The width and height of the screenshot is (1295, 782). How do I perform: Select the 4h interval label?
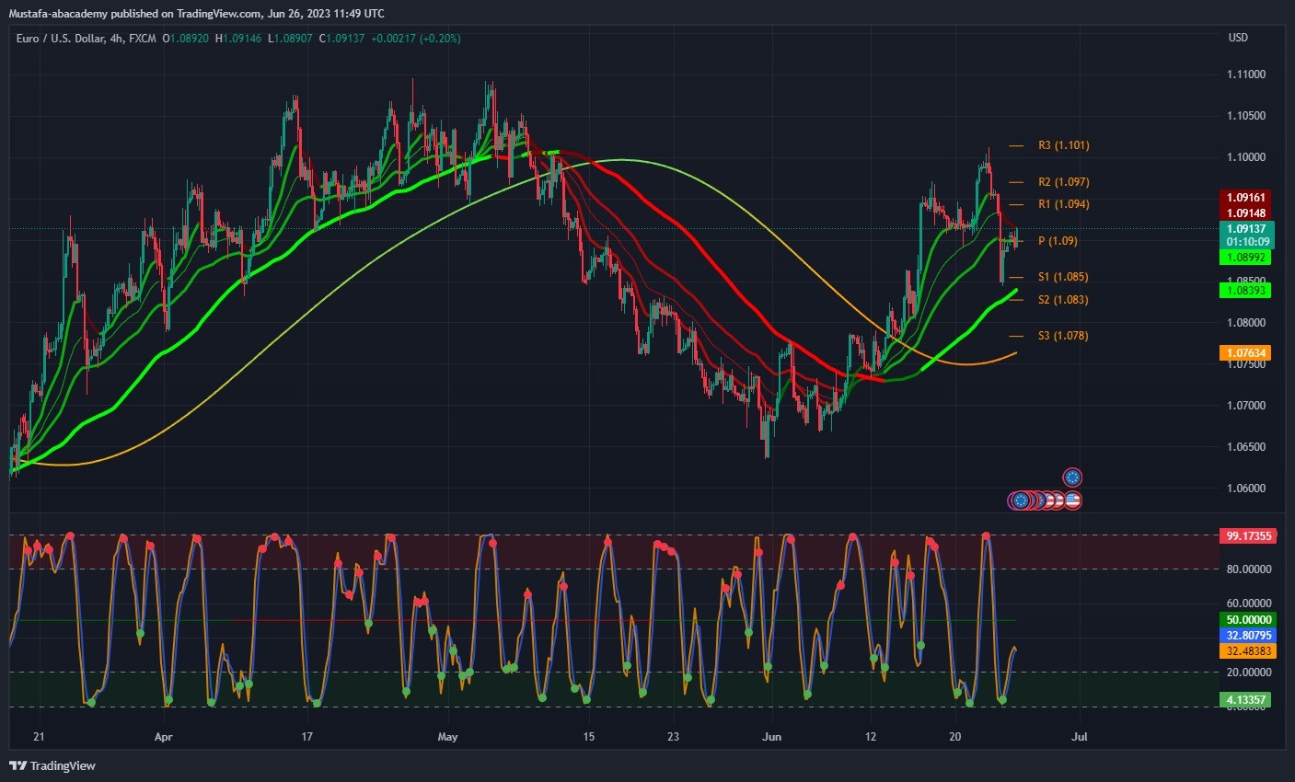point(117,39)
